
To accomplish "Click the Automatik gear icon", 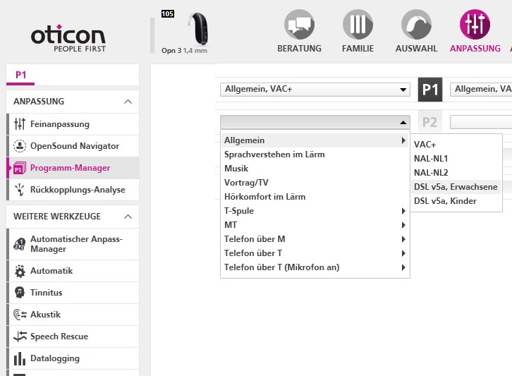I will tap(20, 271).
